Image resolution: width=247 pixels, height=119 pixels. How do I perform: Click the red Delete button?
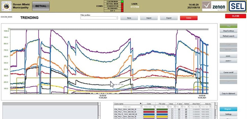[x=189, y=18]
